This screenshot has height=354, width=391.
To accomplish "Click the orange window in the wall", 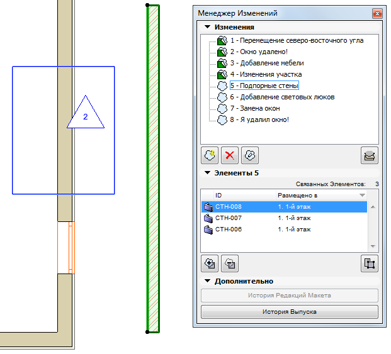I will (x=66, y=248).
